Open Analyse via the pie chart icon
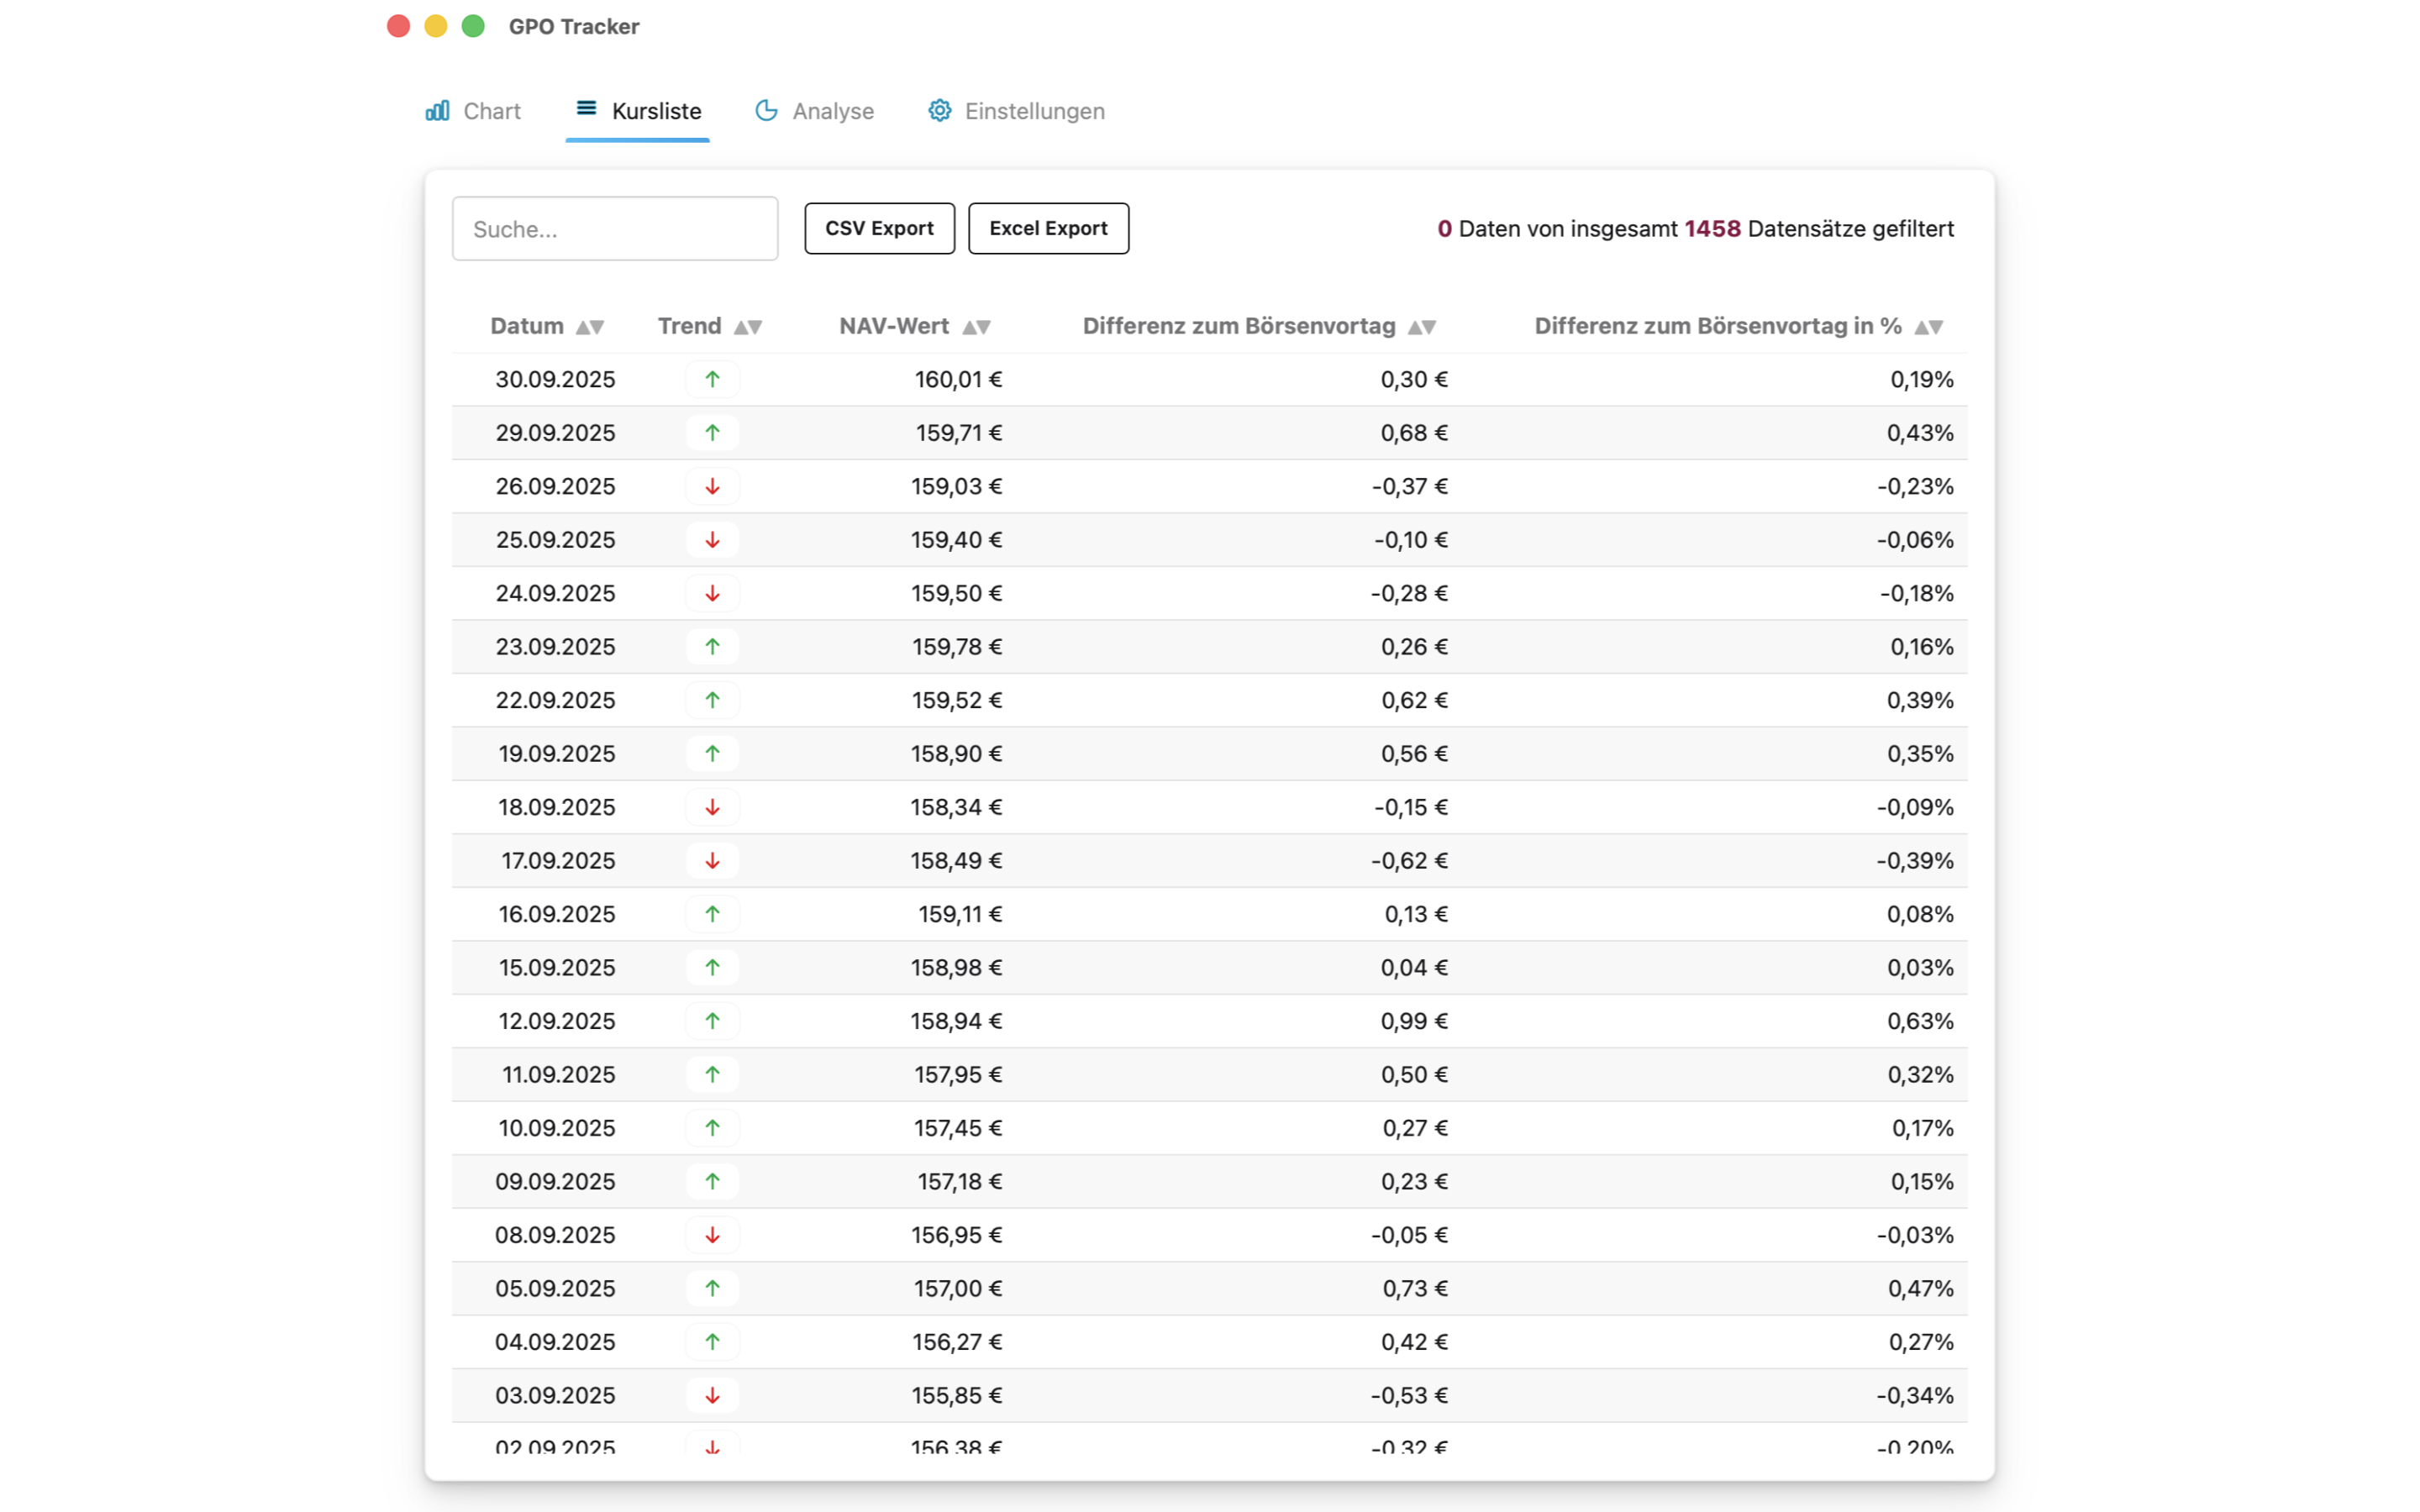Image resolution: width=2420 pixels, height=1512 pixels. tap(766, 111)
